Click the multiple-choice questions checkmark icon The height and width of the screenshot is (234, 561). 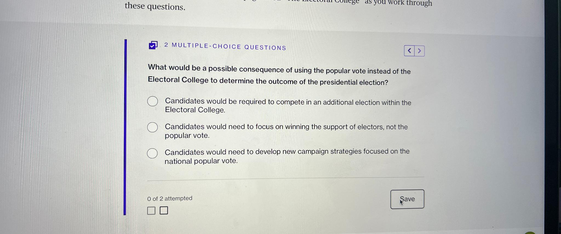point(153,45)
